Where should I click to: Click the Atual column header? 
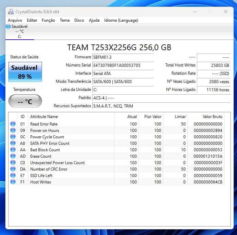pyautogui.click(x=127, y=117)
